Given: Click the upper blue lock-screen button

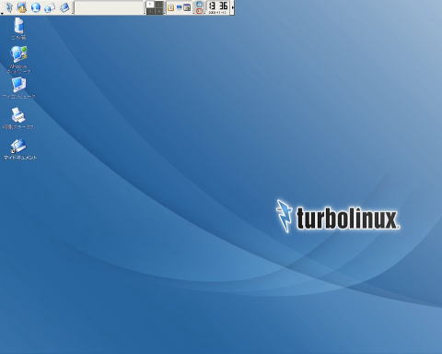Looking at the screenshot, I should pyautogui.click(x=200, y=4).
